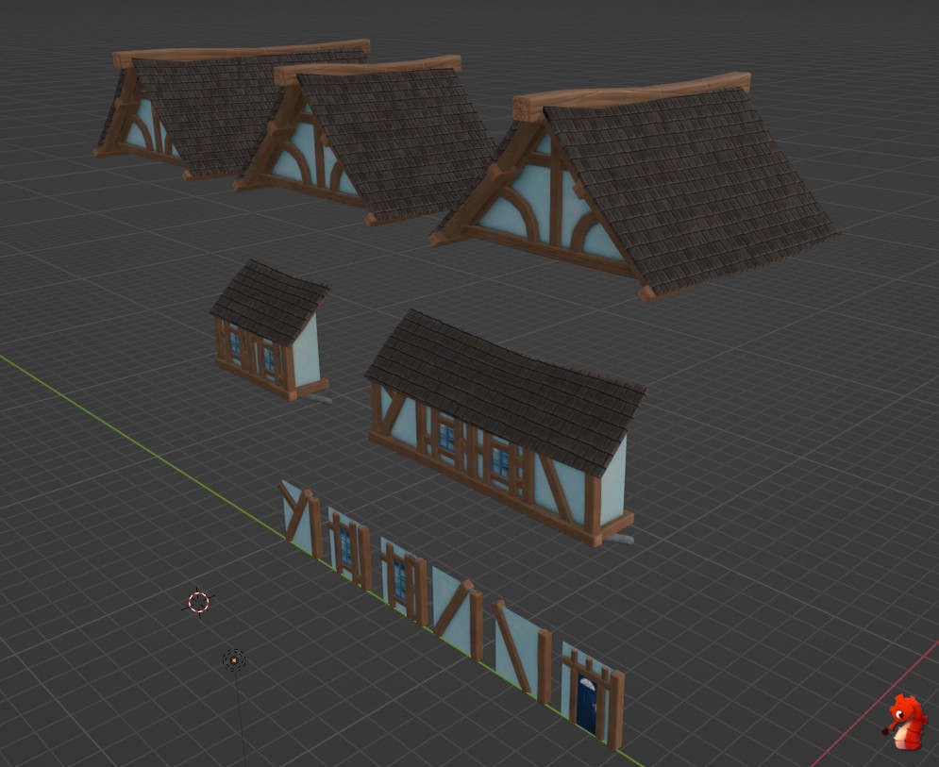
Task: Select the largest roof piece on the right
Action: [689, 189]
